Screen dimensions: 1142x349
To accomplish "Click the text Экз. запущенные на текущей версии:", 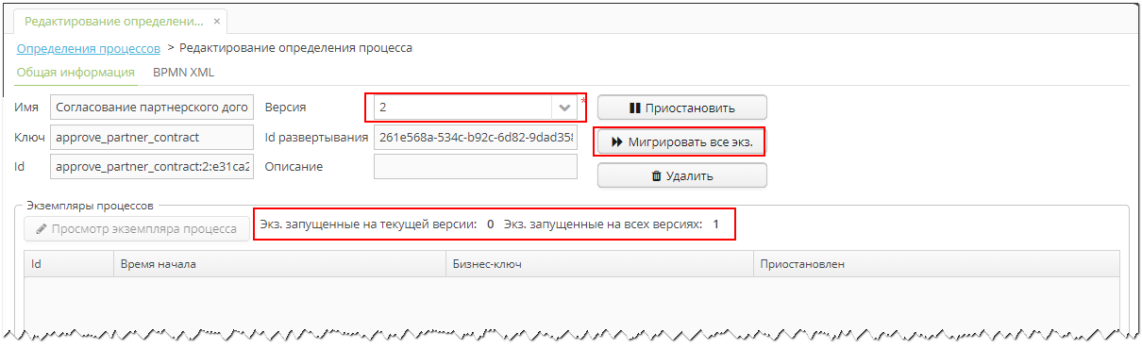I will (x=368, y=224).
